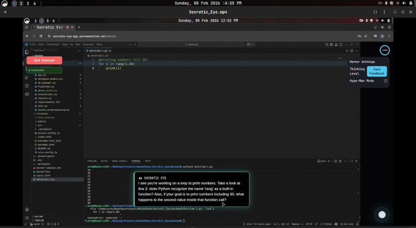
Task: Expand the Timeline section
Action: click(x=39, y=220)
